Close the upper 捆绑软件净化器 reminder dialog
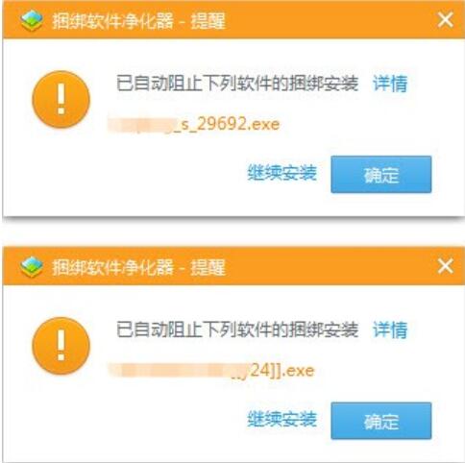This screenshot has width=465, height=463. pos(446,20)
